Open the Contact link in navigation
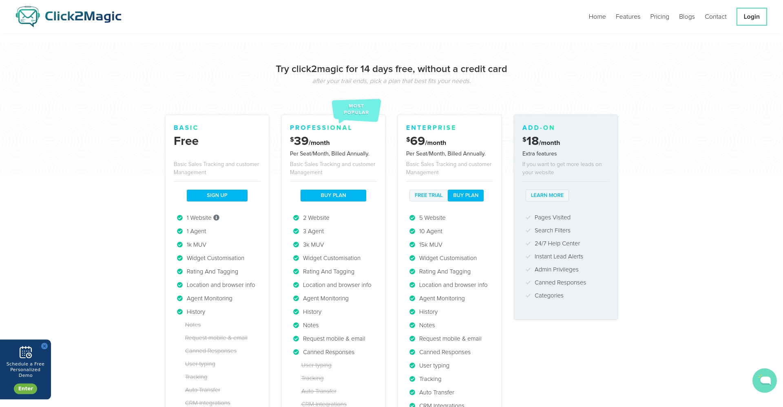This screenshot has width=783, height=407. click(715, 17)
